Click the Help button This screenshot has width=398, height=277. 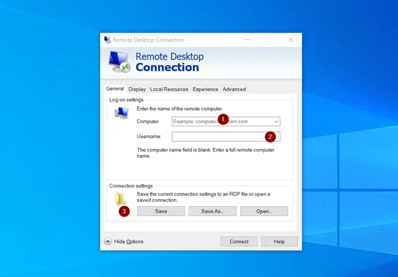pyautogui.click(x=279, y=241)
